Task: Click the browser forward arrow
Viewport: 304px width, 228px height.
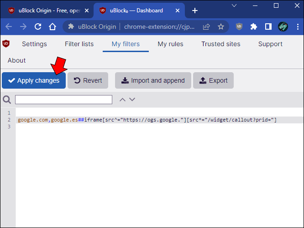Action: [23, 27]
